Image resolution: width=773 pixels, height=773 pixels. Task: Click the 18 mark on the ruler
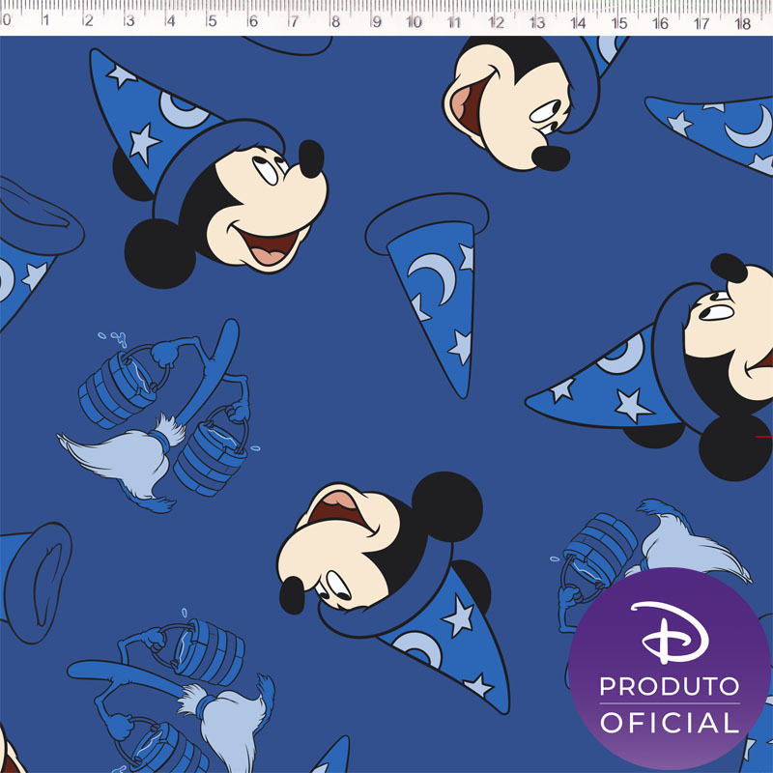pos(742,23)
